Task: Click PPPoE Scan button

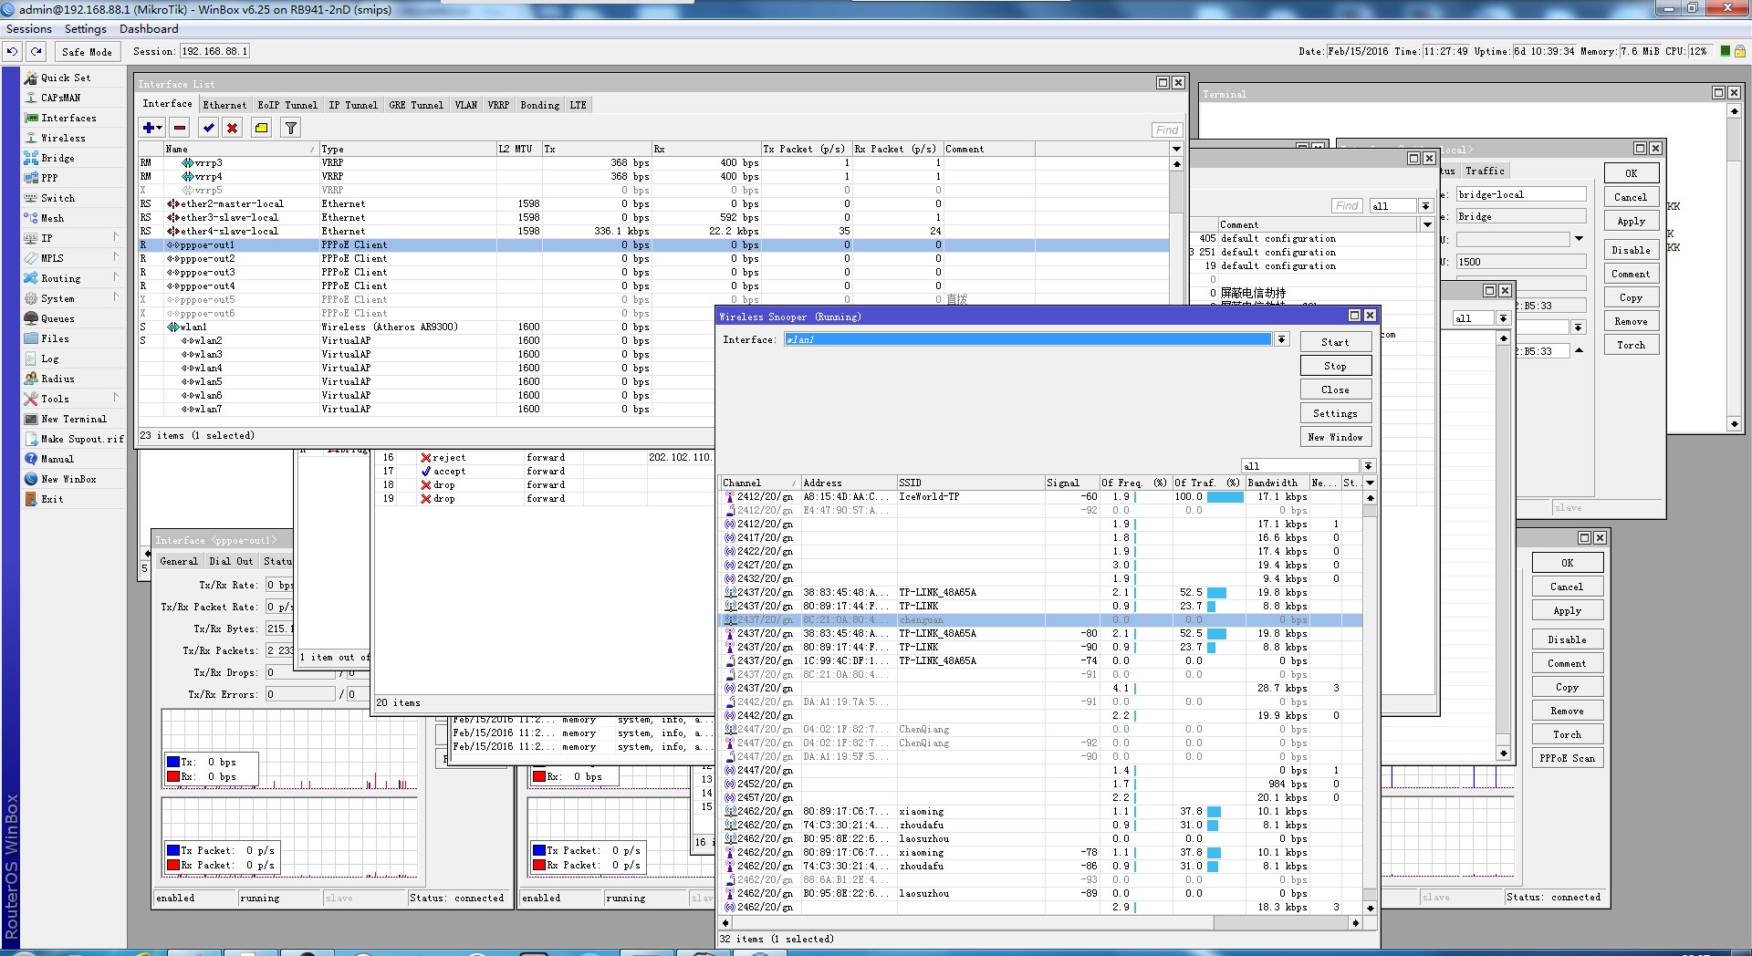Action: tap(1567, 758)
